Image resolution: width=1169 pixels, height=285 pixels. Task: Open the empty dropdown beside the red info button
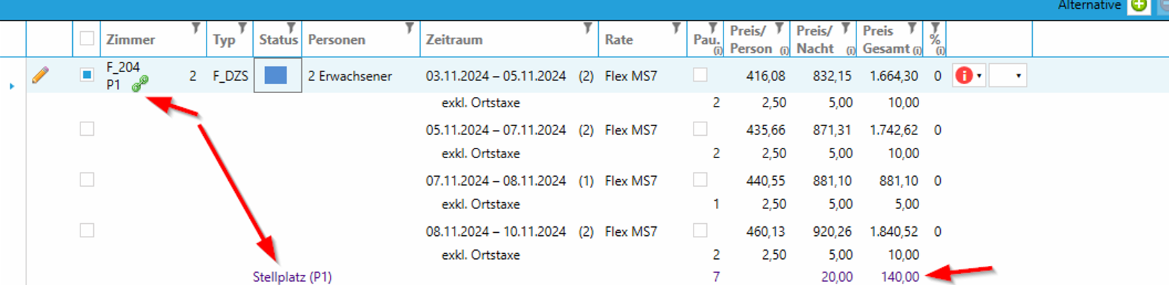1008,76
